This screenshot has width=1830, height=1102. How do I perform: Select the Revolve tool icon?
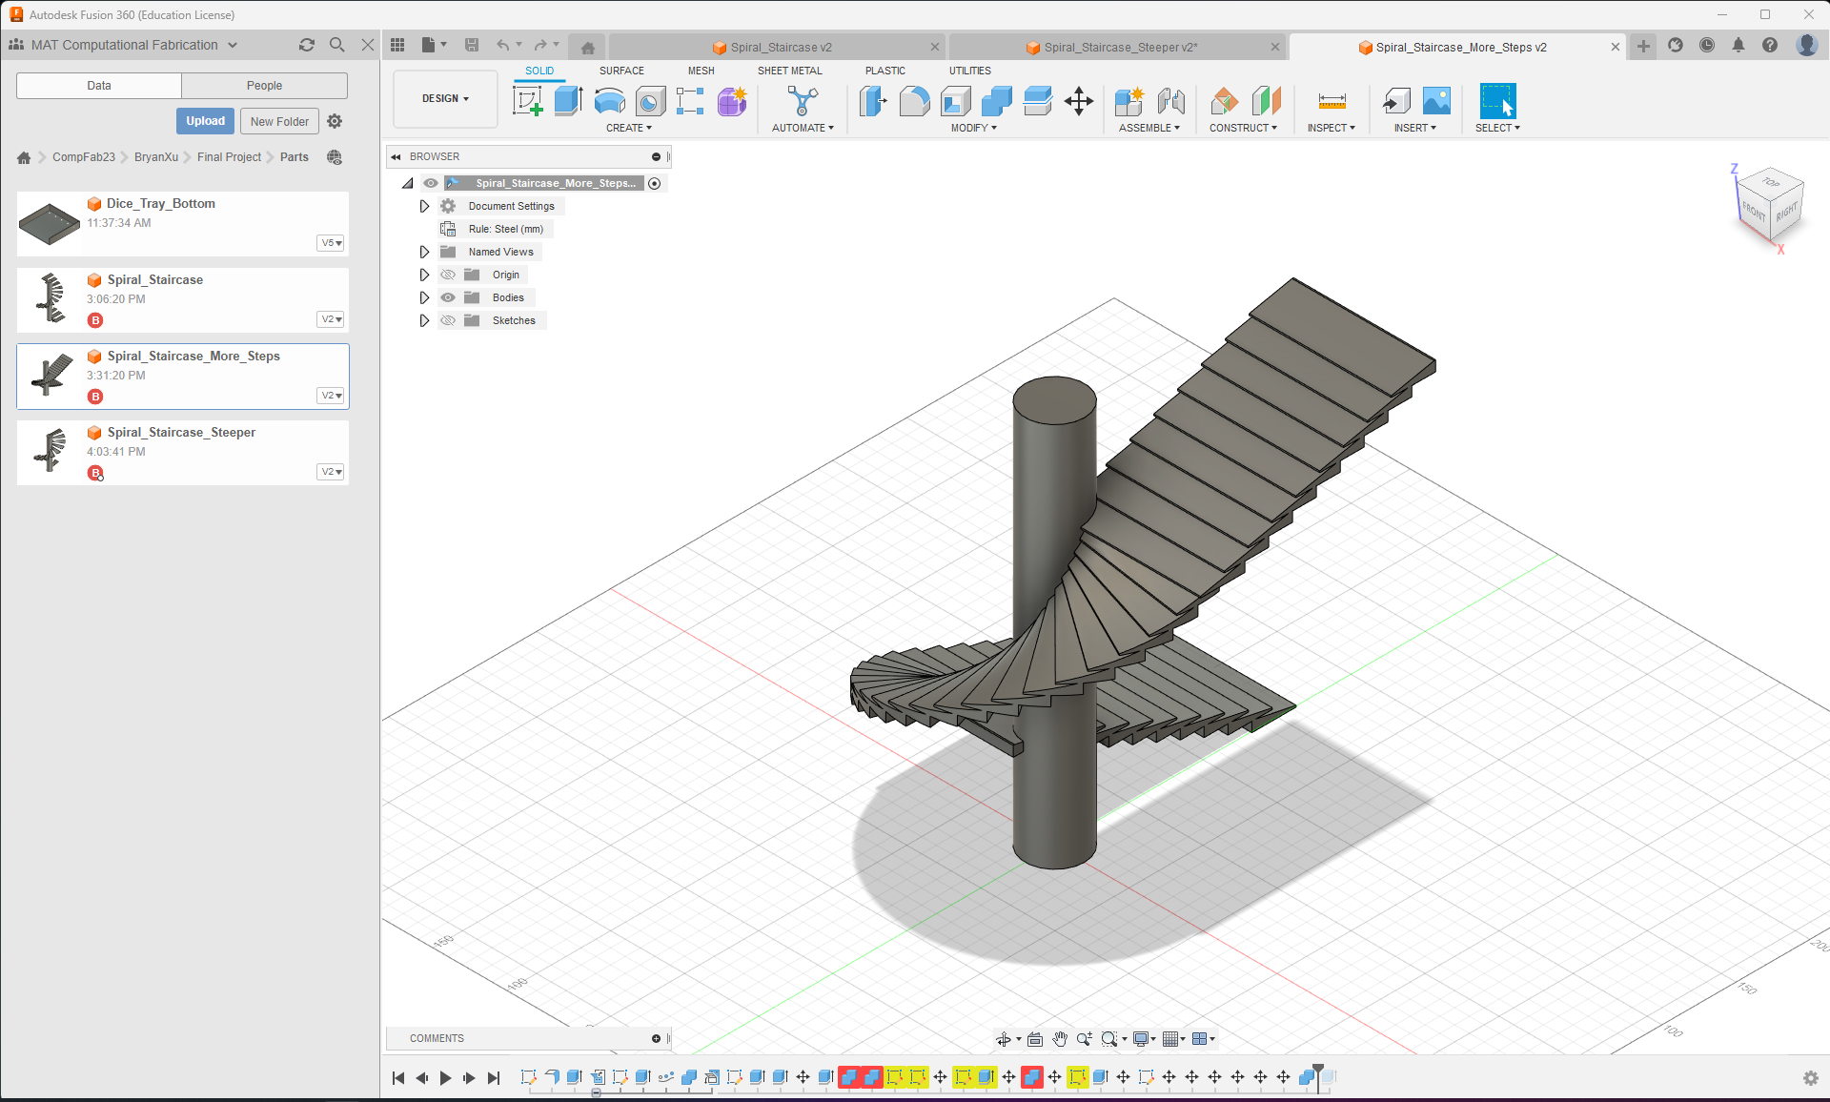pyautogui.click(x=609, y=101)
